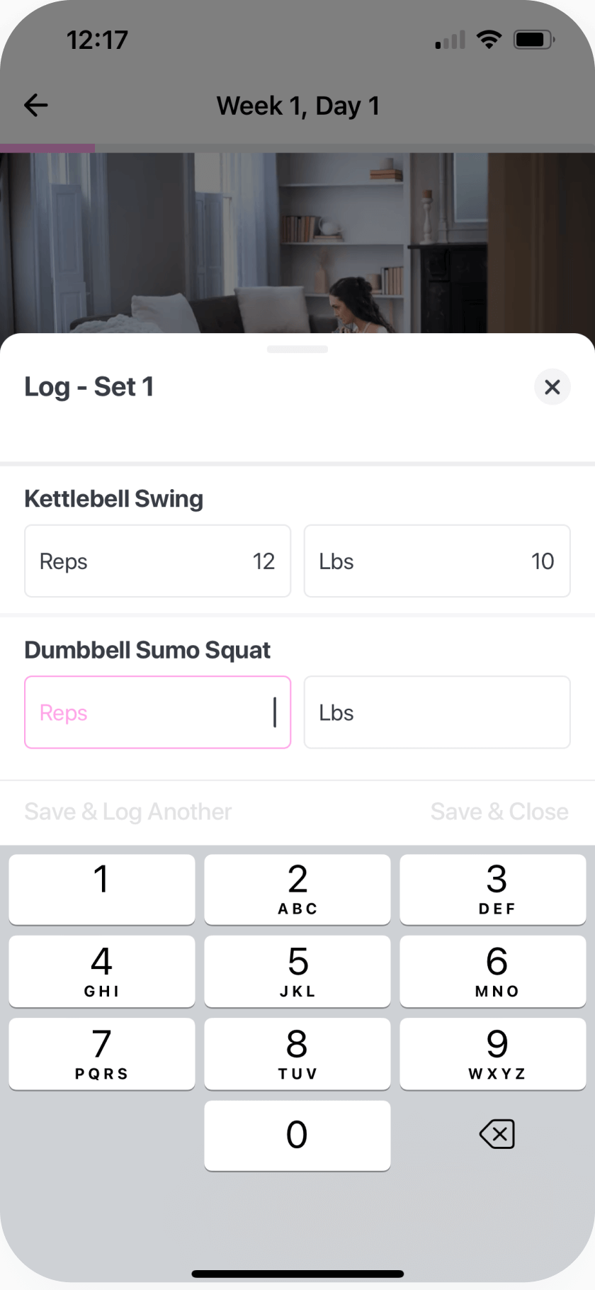Tap Dumbbell Sumo Squat Lbs field
The image size is (595, 1290).
click(437, 712)
